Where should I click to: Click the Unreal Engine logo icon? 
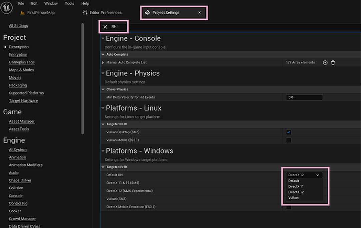(7, 7)
